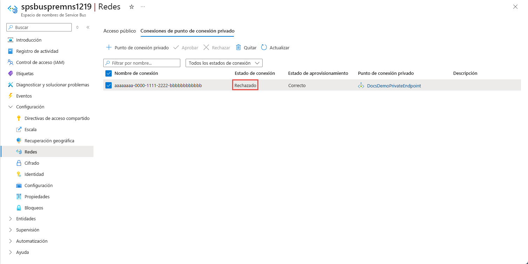Open Bloqueos in the sidebar
This screenshot has height=264, width=528.
click(x=34, y=208)
